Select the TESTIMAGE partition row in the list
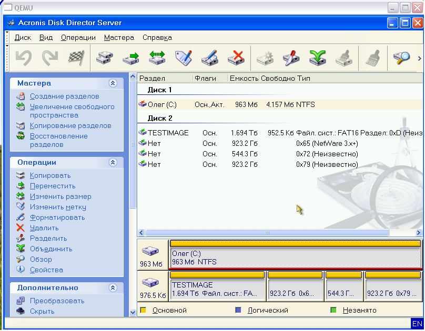This screenshot has width=425, height=331. pos(168,133)
